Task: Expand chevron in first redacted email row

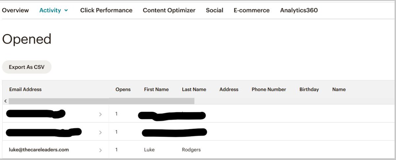Action: (x=100, y=114)
